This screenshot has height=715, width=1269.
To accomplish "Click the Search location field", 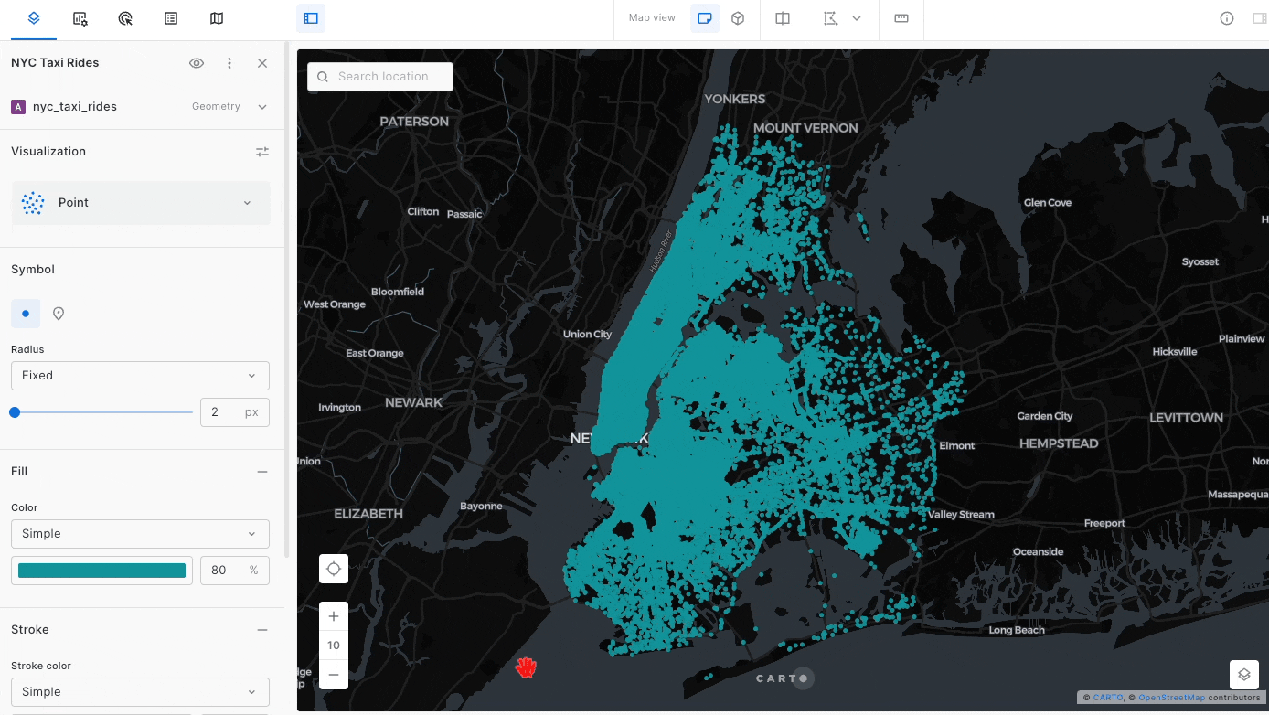I will coord(380,77).
